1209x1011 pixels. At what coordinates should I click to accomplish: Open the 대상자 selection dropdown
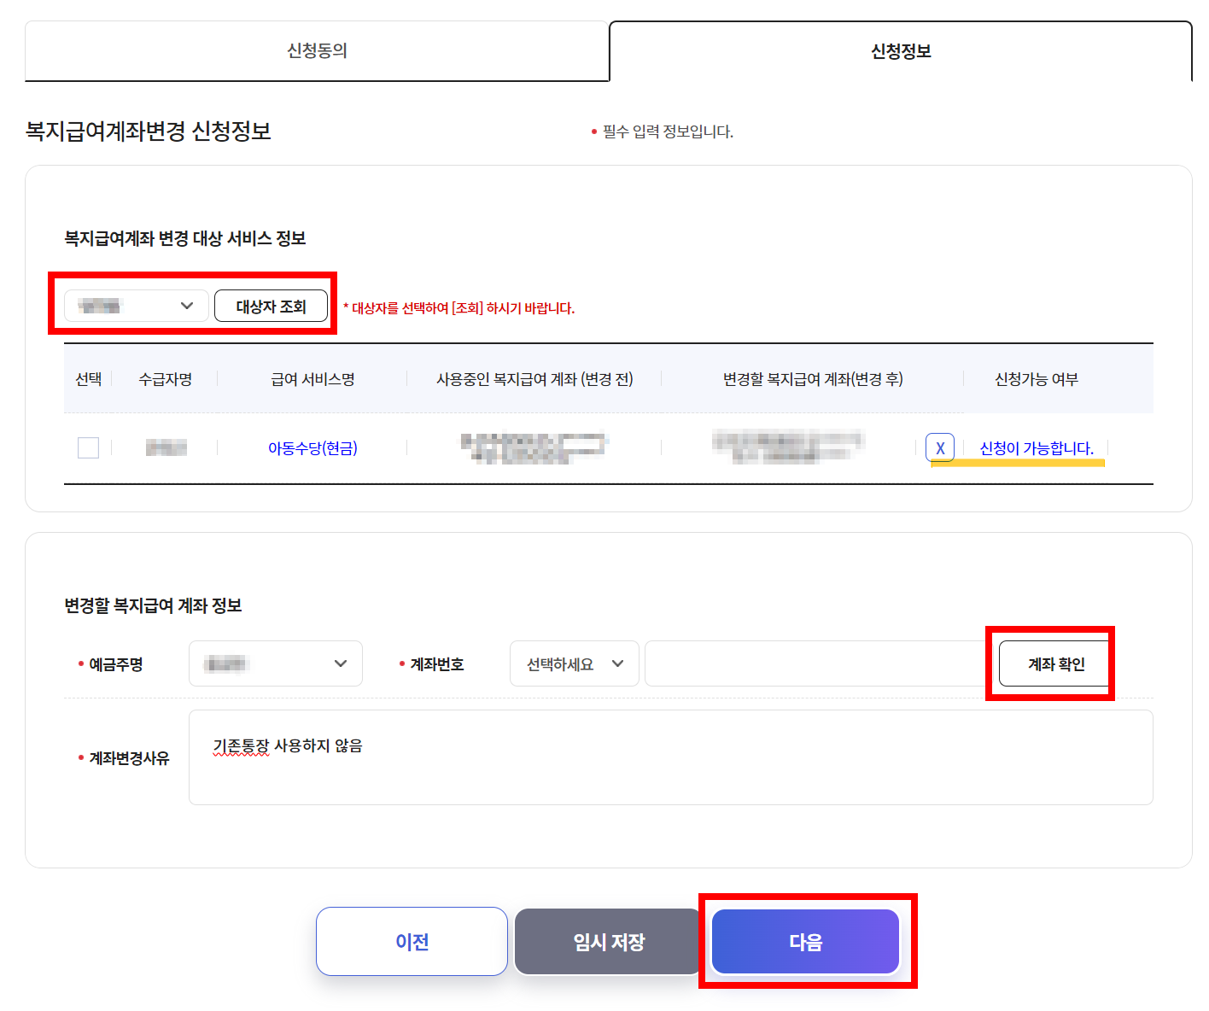tap(135, 305)
